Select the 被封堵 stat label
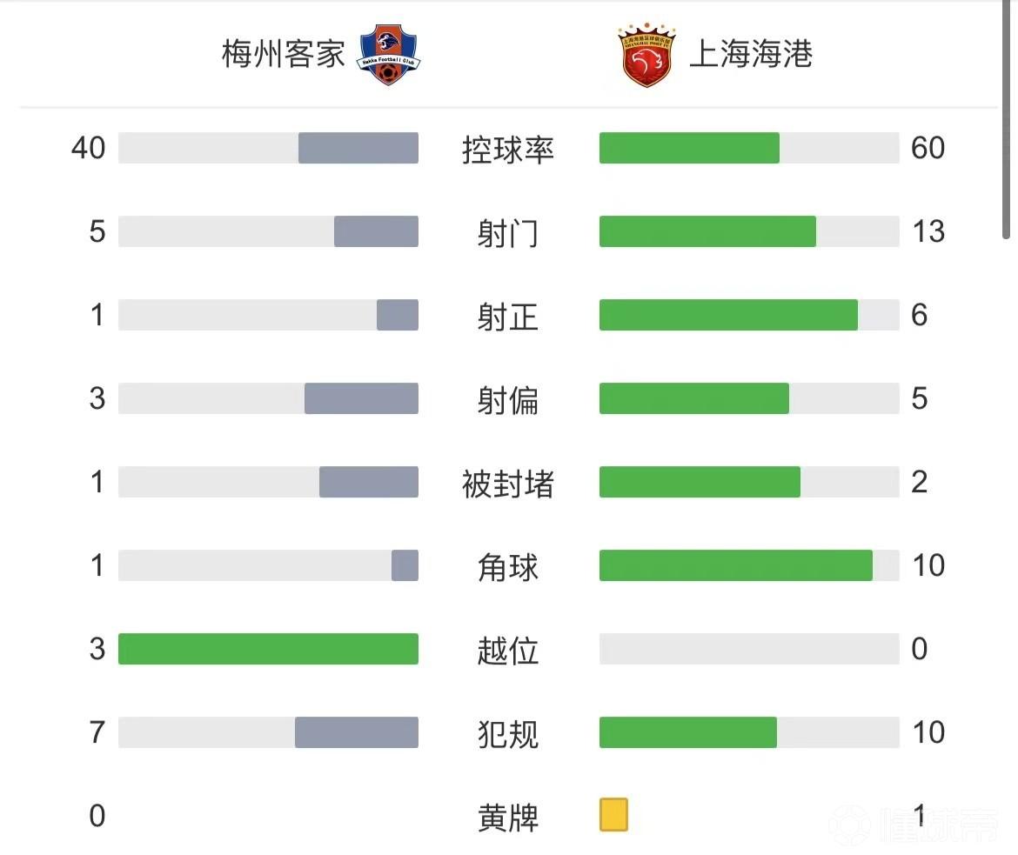Viewport: 1018px width, 855px height. [x=508, y=483]
